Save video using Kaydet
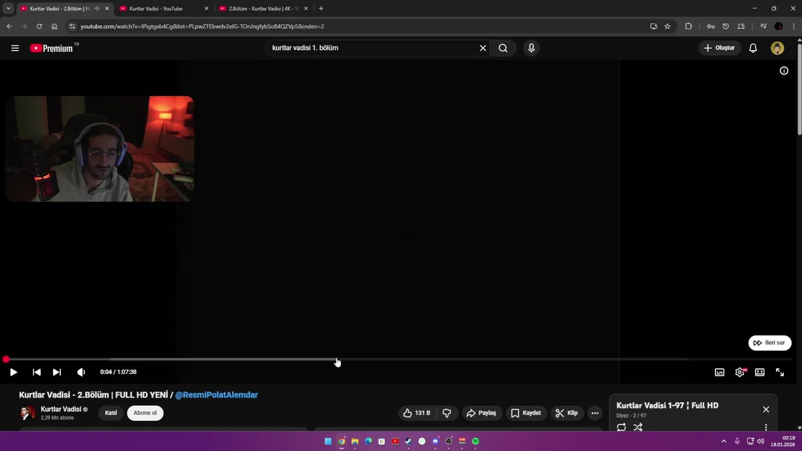Image resolution: width=802 pixels, height=451 pixels. point(526,413)
